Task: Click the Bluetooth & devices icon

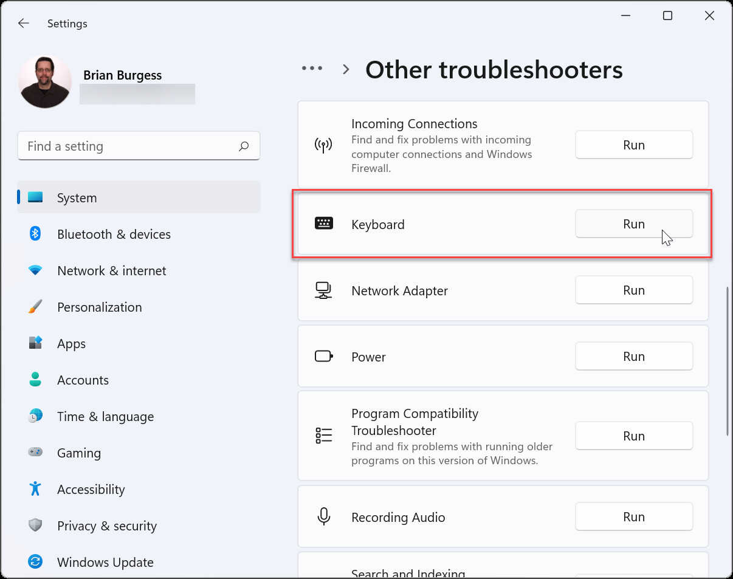Action: click(x=35, y=234)
